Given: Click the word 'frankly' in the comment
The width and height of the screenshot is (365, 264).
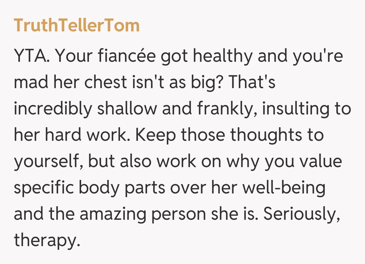Looking at the screenshot, I should 227,109.
